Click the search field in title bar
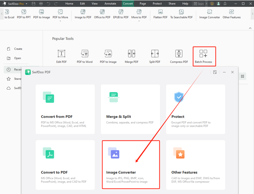This screenshot has width=254, height=194. coord(199,4)
